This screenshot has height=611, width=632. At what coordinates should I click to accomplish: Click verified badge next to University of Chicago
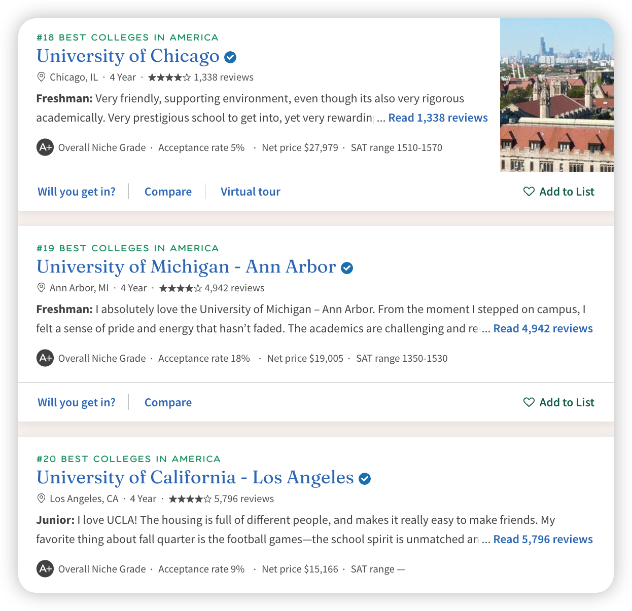(230, 57)
